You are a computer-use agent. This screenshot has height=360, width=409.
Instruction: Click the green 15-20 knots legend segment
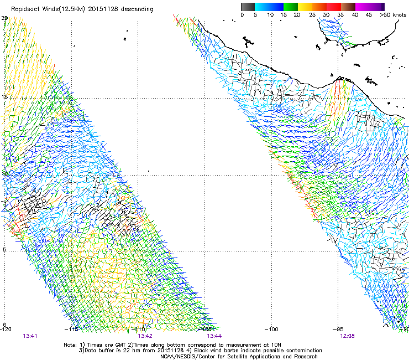pyautogui.click(x=291, y=7)
